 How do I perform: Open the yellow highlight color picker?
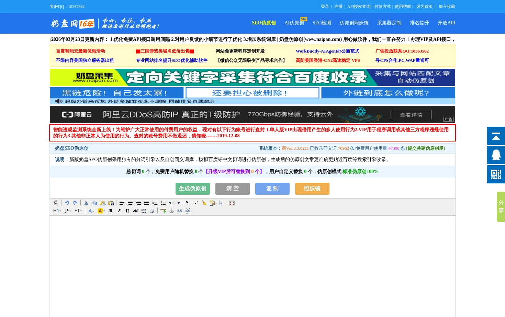[x=101, y=211]
